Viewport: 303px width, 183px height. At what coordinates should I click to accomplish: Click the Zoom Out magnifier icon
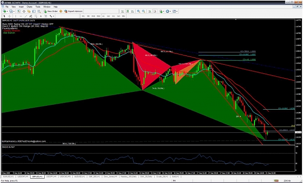[x=144, y=12]
